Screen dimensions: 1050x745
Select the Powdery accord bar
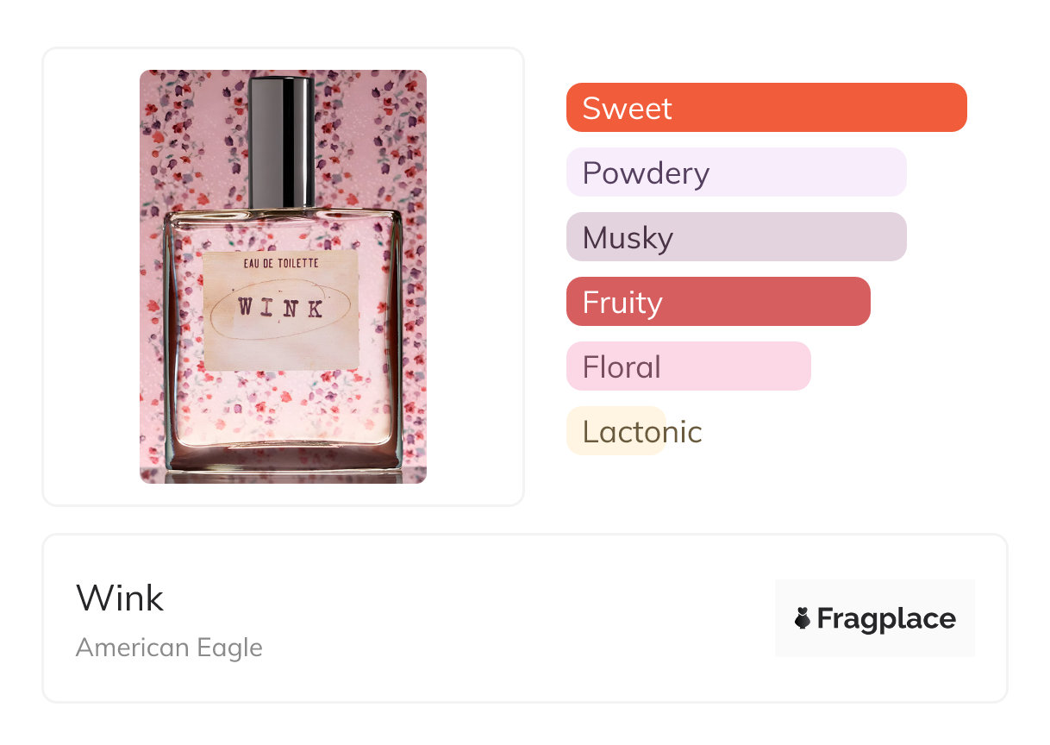click(x=735, y=172)
